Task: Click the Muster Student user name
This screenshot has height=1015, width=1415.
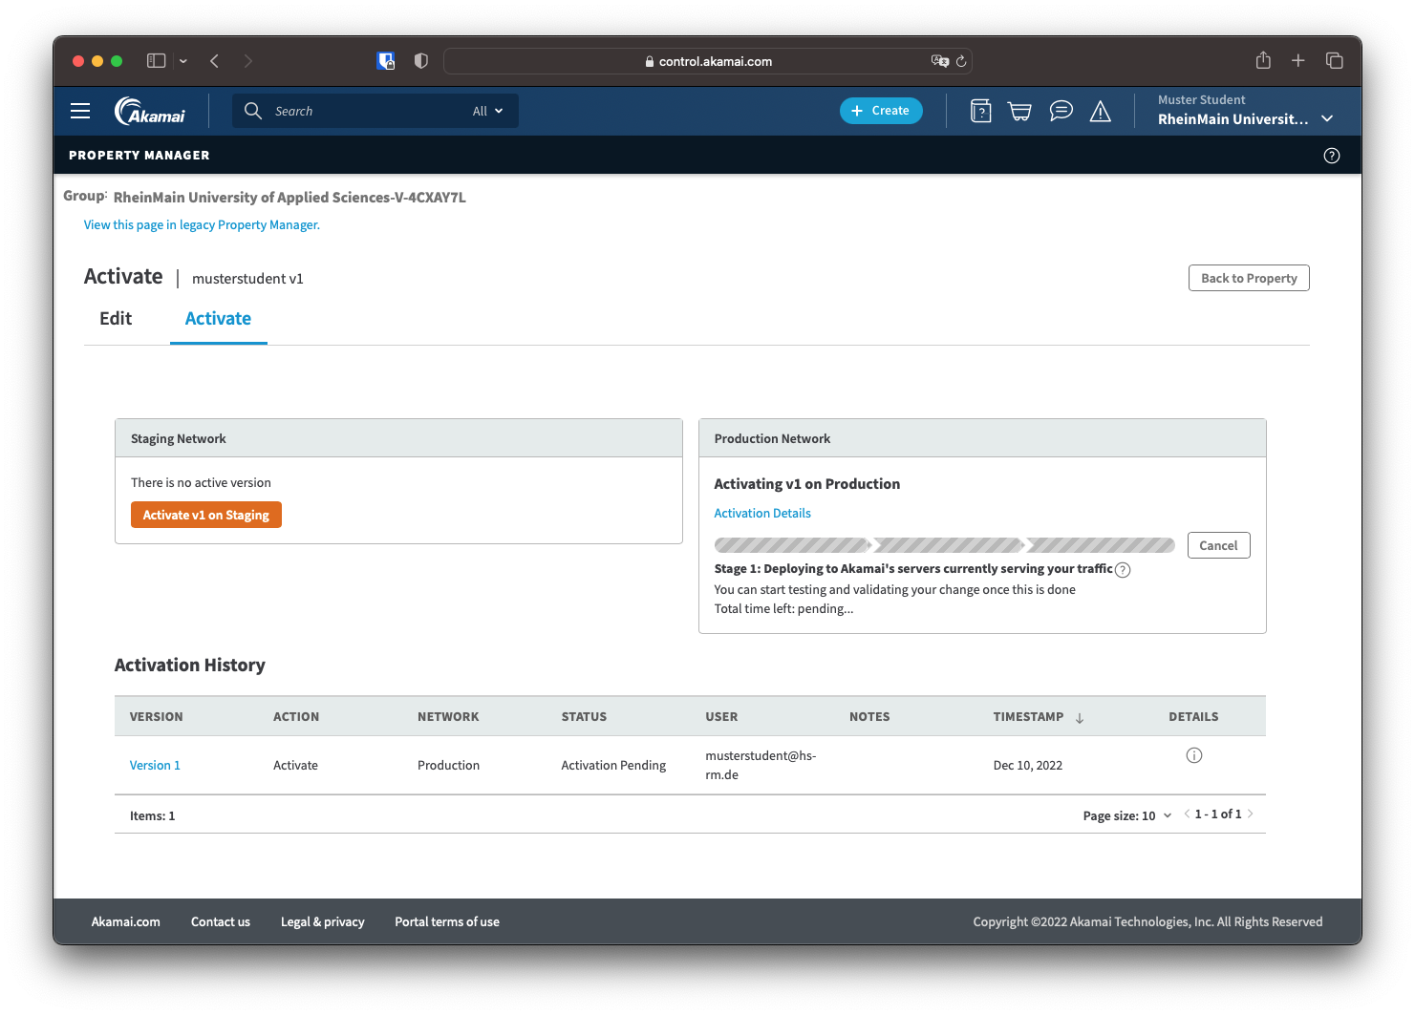Action: click(1202, 100)
